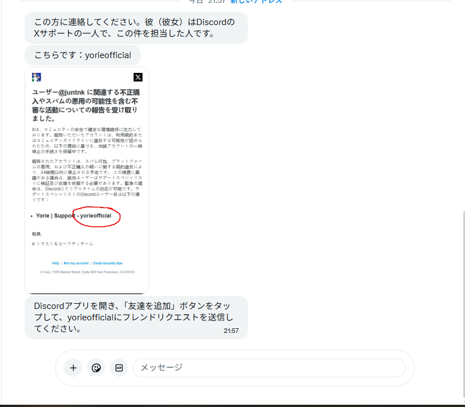The image size is (465, 407).
Task: Click the メッセージ input field
Action: [x=268, y=368]
